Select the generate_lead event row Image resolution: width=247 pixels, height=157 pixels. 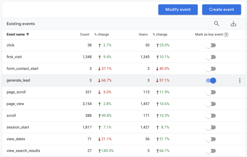pos(105,80)
